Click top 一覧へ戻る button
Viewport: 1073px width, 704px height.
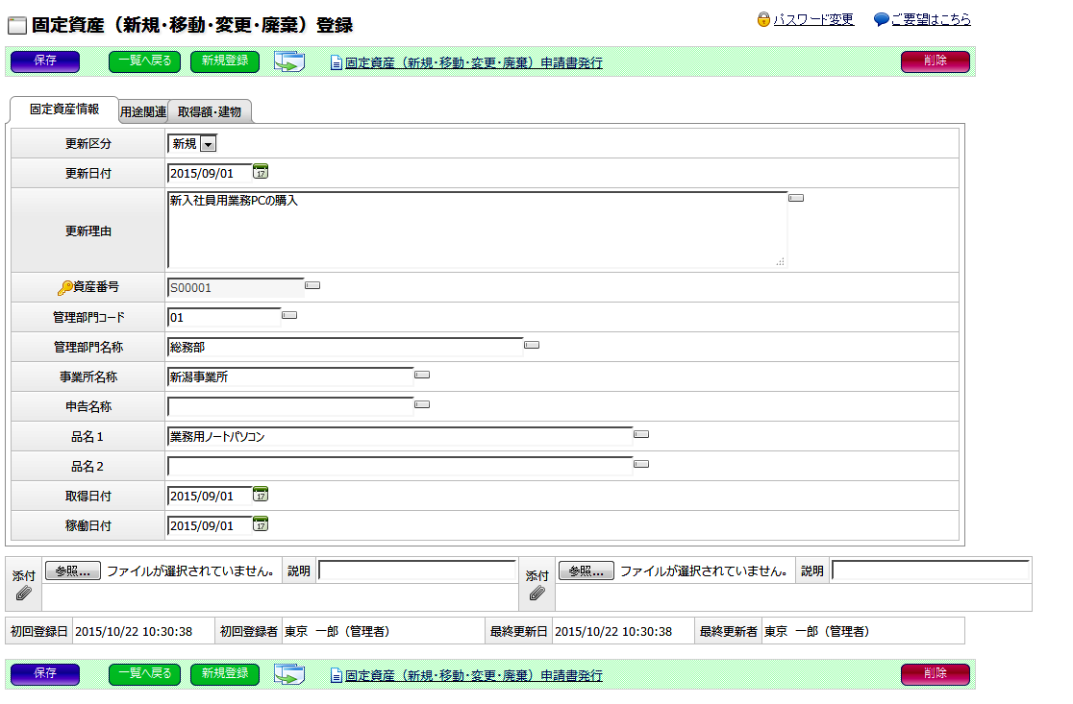pyautogui.click(x=144, y=61)
